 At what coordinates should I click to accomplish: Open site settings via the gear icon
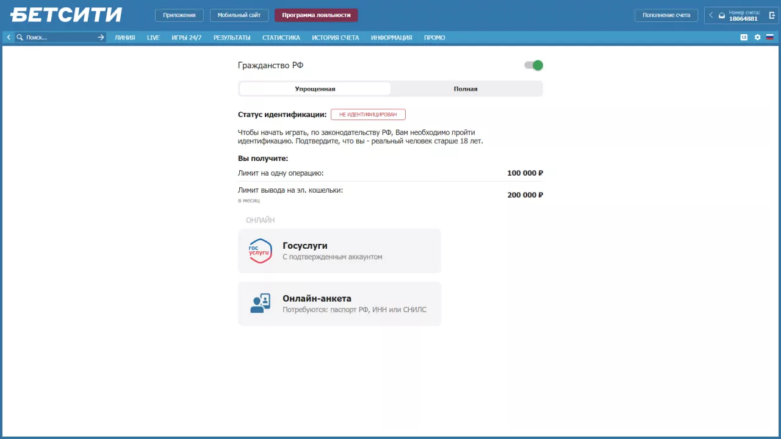tap(757, 37)
